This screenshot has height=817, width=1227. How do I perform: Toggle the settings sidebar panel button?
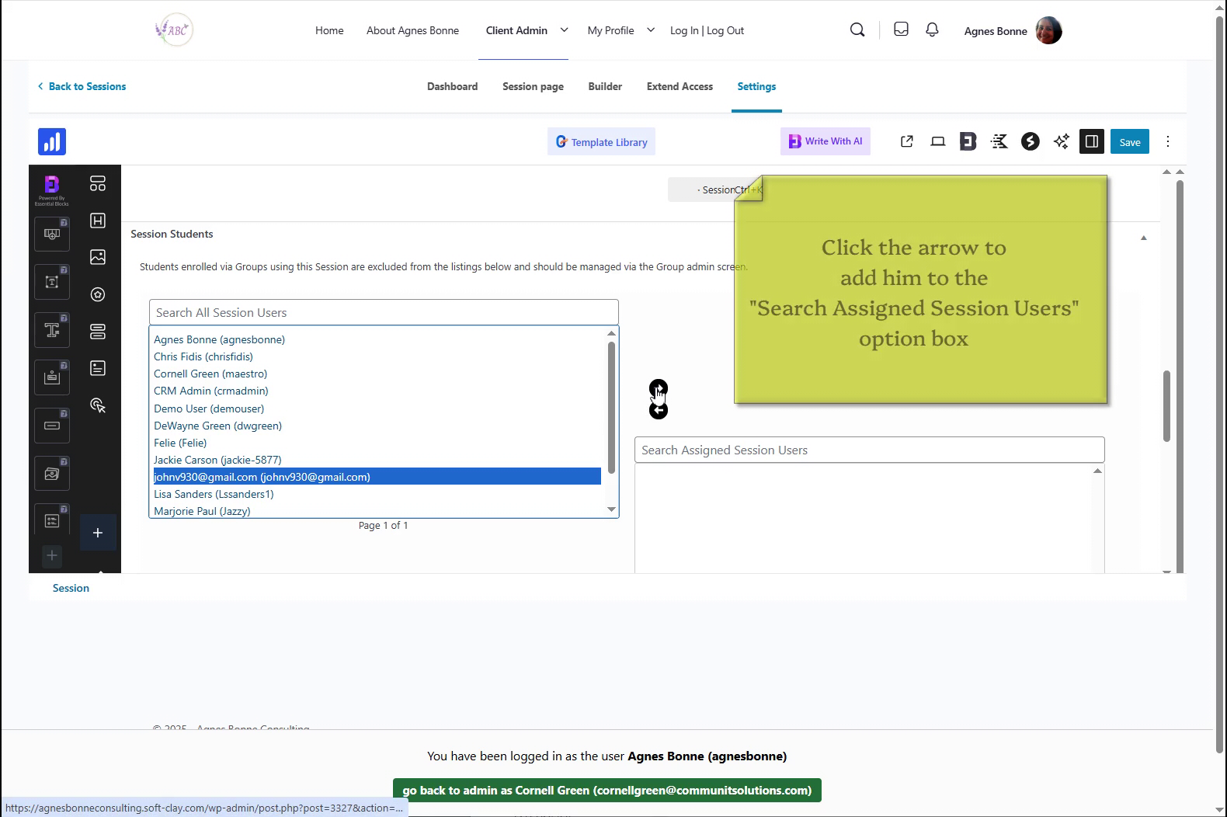click(x=1091, y=141)
